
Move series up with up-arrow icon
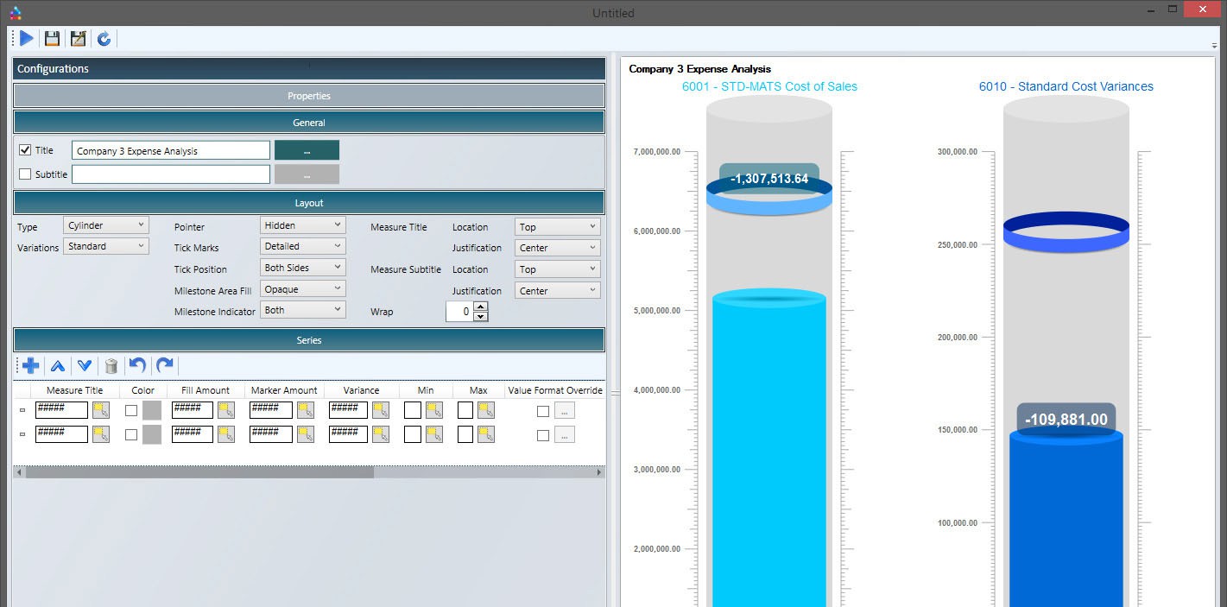pyautogui.click(x=58, y=366)
